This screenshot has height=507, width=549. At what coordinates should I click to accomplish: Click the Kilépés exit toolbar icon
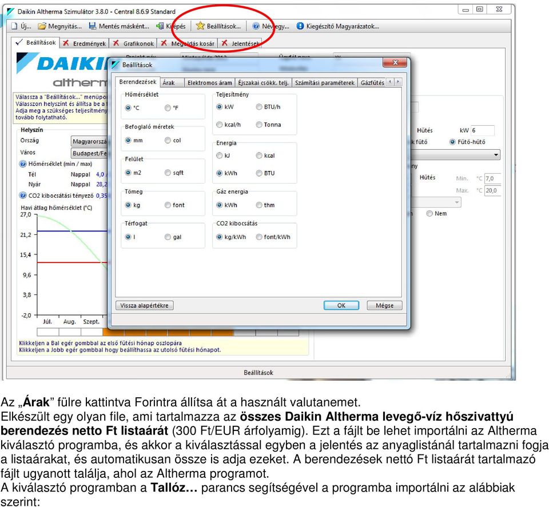coord(160,26)
